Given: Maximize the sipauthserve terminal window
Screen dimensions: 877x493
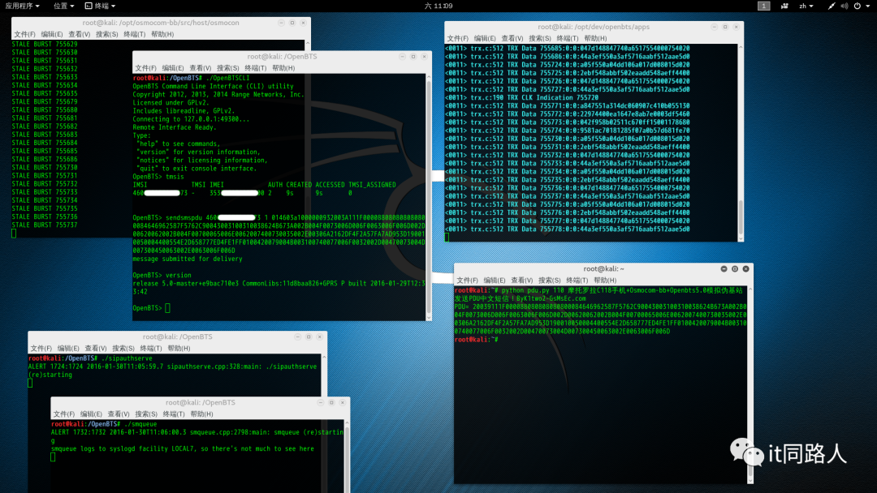Looking at the screenshot, I should pyautogui.click(x=309, y=337).
